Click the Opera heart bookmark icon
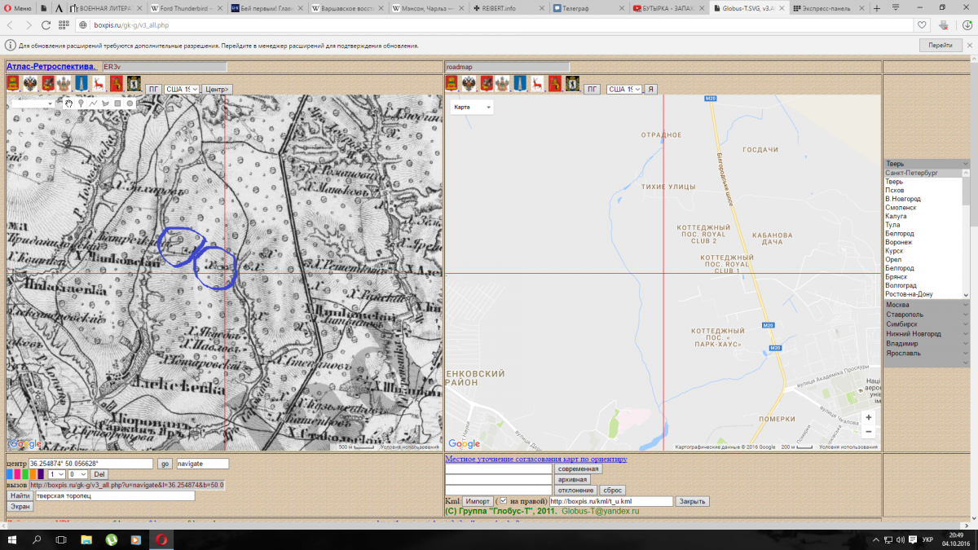978x550 pixels. 923,25
